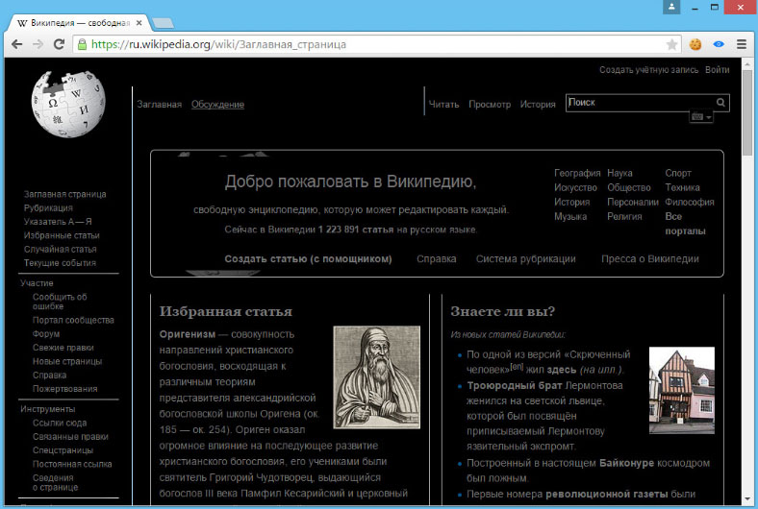The width and height of the screenshot is (758, 509).
Task: Open Рубрикация in the sidebar
Action: click(x=48, y=208)
